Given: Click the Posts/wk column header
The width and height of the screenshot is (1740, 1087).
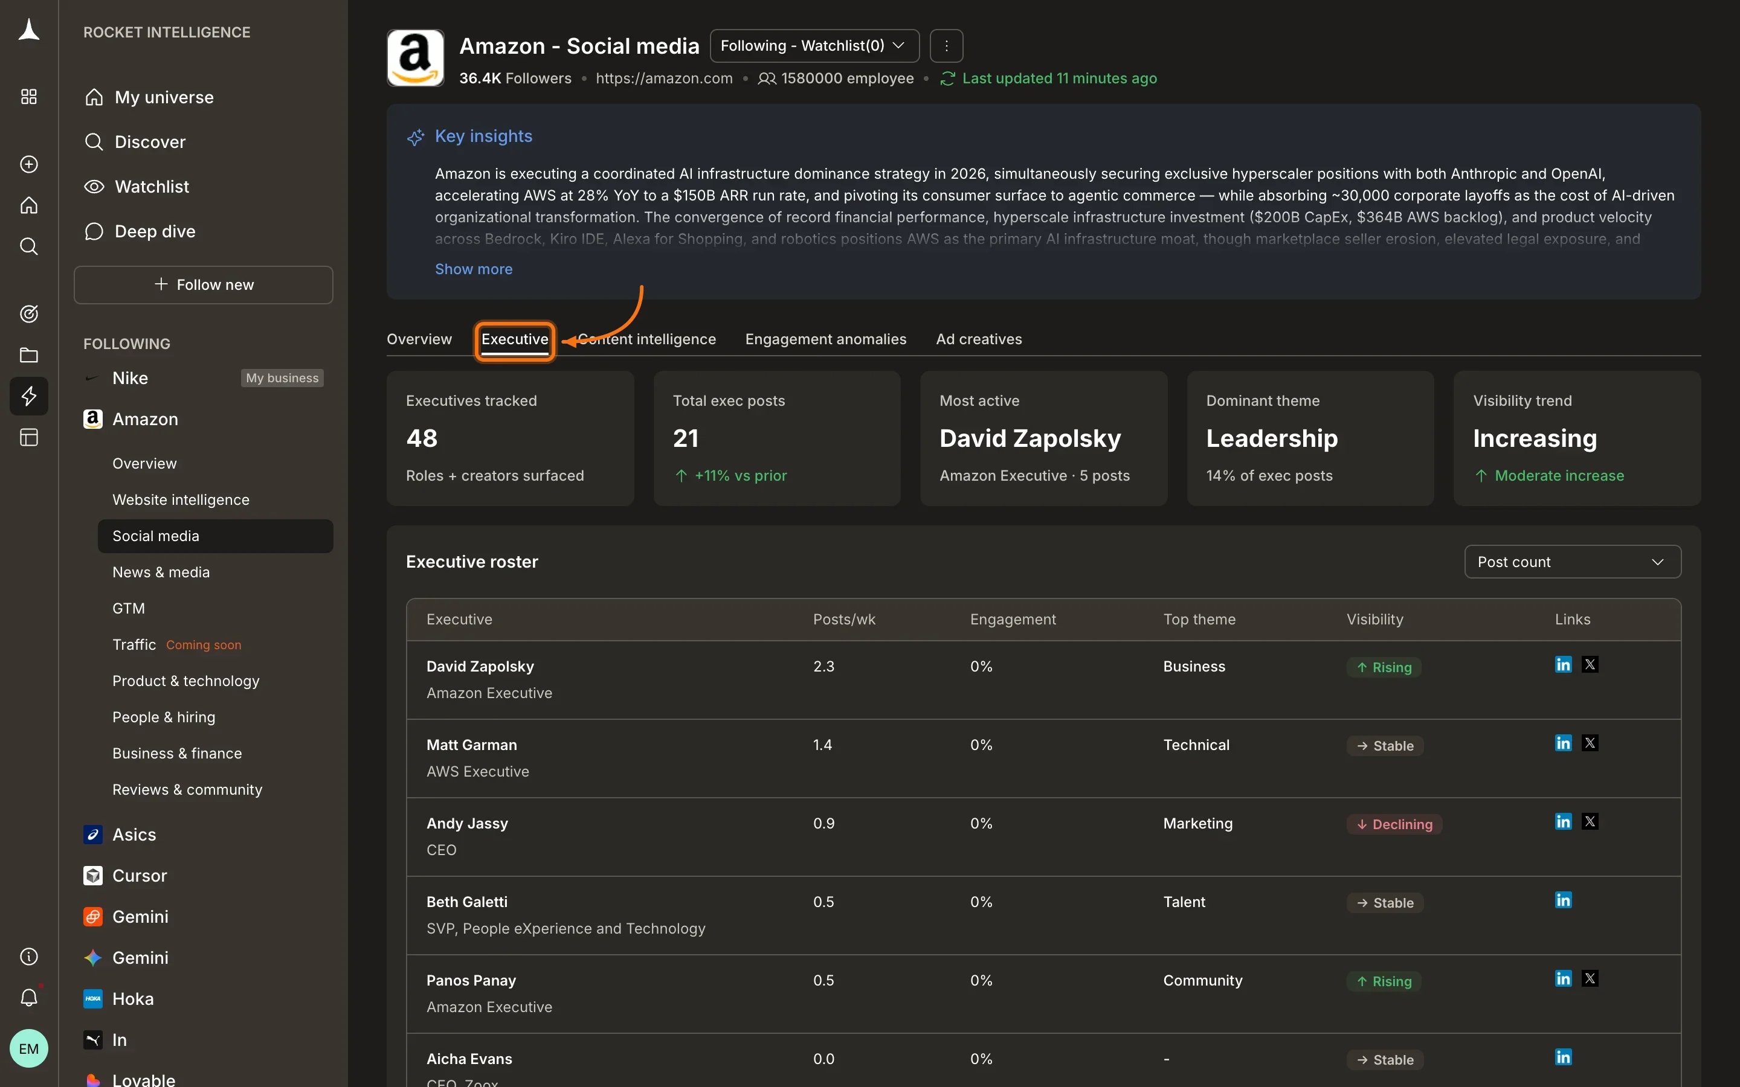Looking at the screenshot, I should [844, 620].
